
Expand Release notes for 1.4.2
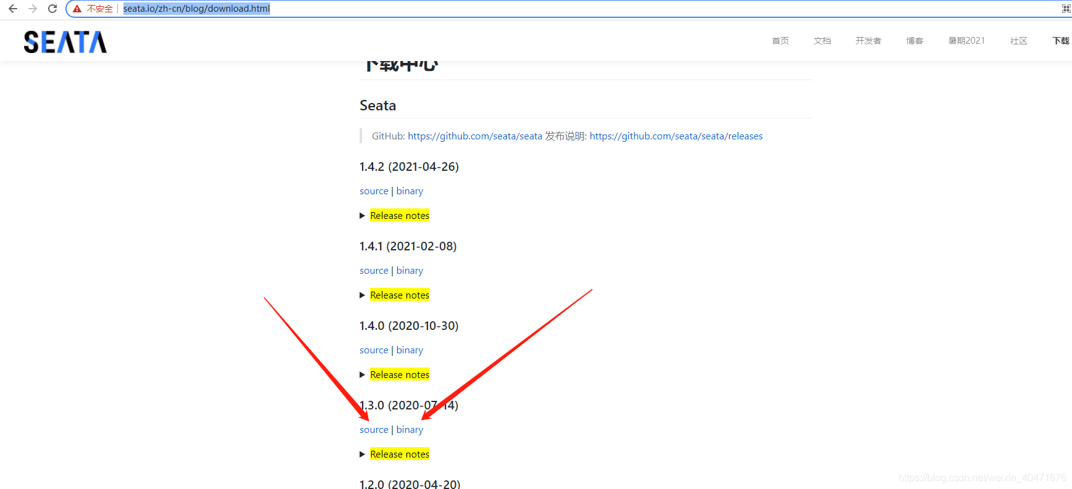coord(400,216)
